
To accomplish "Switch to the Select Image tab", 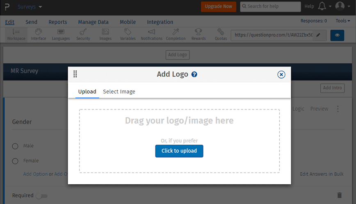I will point(119,92).
